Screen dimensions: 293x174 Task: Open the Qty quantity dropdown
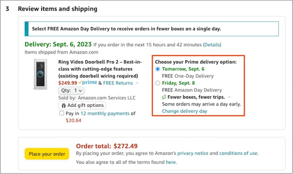[71, 90]
